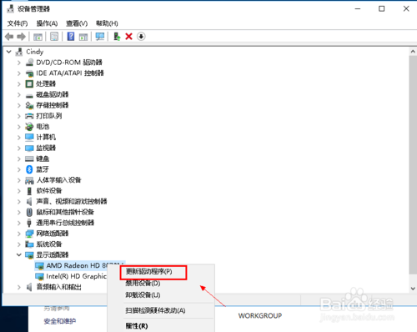The image size is (417, 332).
Task: Select the 计算机 label in tree
Action: click(46, 138)
